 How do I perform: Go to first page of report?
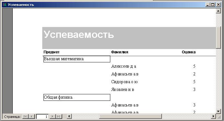coord(25,117)
